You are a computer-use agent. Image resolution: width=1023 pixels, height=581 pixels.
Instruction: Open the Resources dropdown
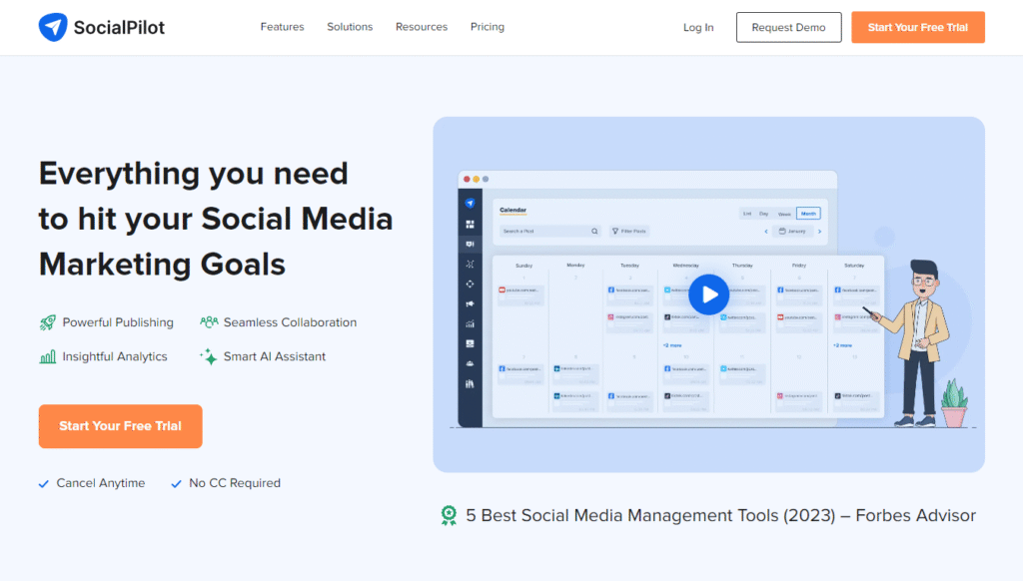422,27
